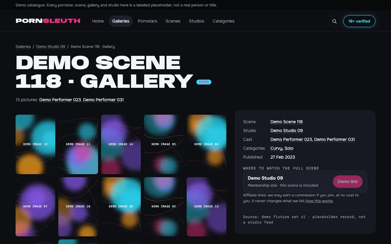Screen dimensions: 391x244
Task: Browse the Categories nav item
Action: pyautogui.click(x=224, y=21)
